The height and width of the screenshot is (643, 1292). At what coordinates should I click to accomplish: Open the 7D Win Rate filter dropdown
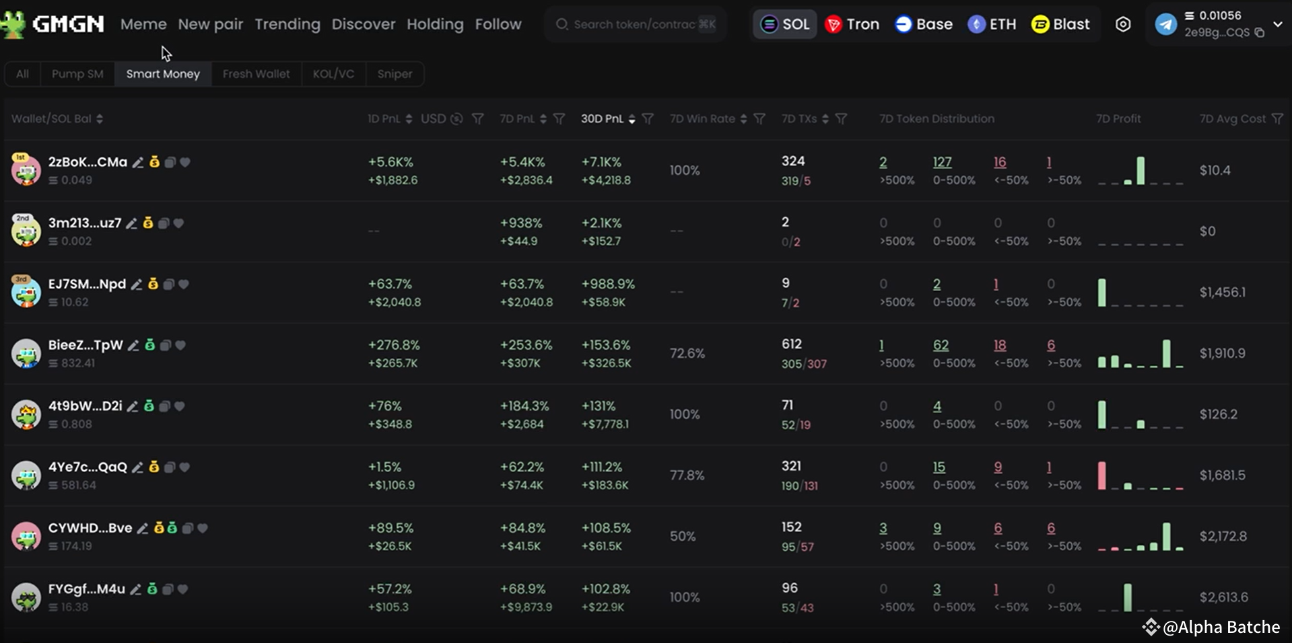(760, 118)
